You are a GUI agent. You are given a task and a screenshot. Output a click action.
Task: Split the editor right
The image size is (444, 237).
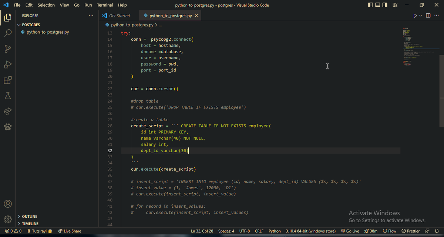[428, 16]
